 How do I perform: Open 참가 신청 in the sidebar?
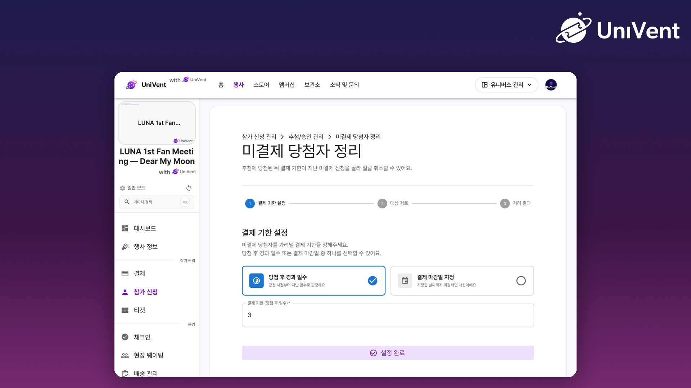click(157, 292)
